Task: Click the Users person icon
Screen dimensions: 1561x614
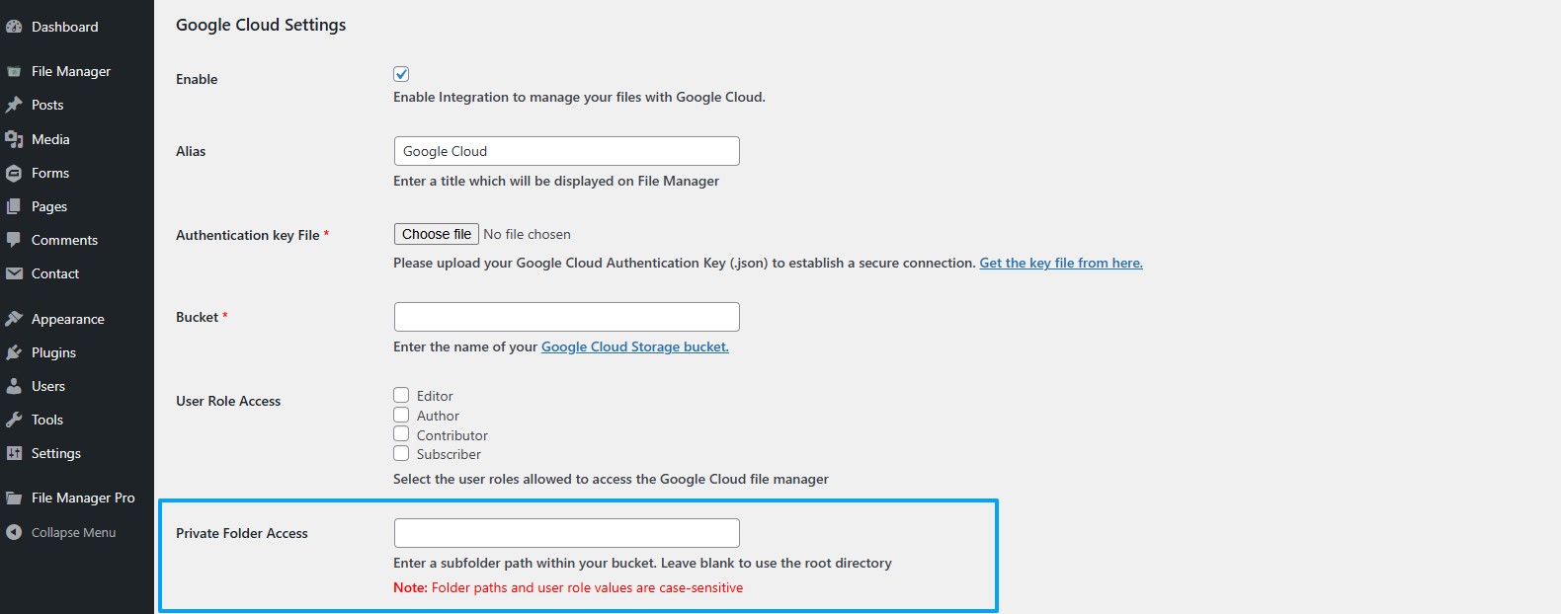Action: pyautogui.click(x=14, y=386)
